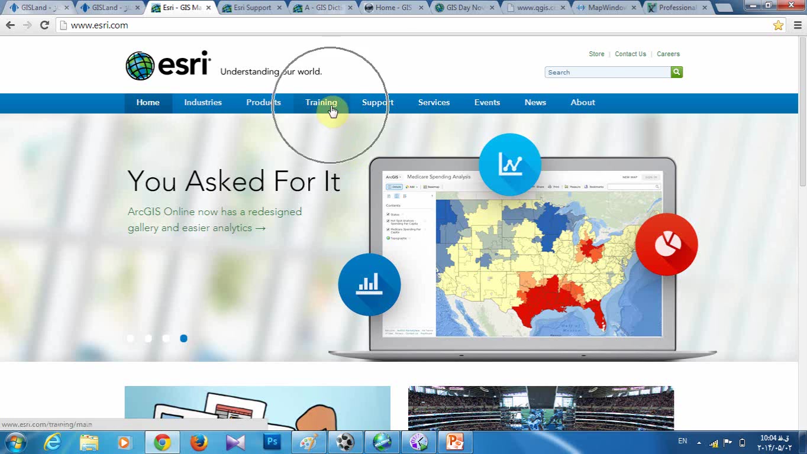Launch Internet Explorer from taskbar
807x454 pixels.
pos(53,442)
